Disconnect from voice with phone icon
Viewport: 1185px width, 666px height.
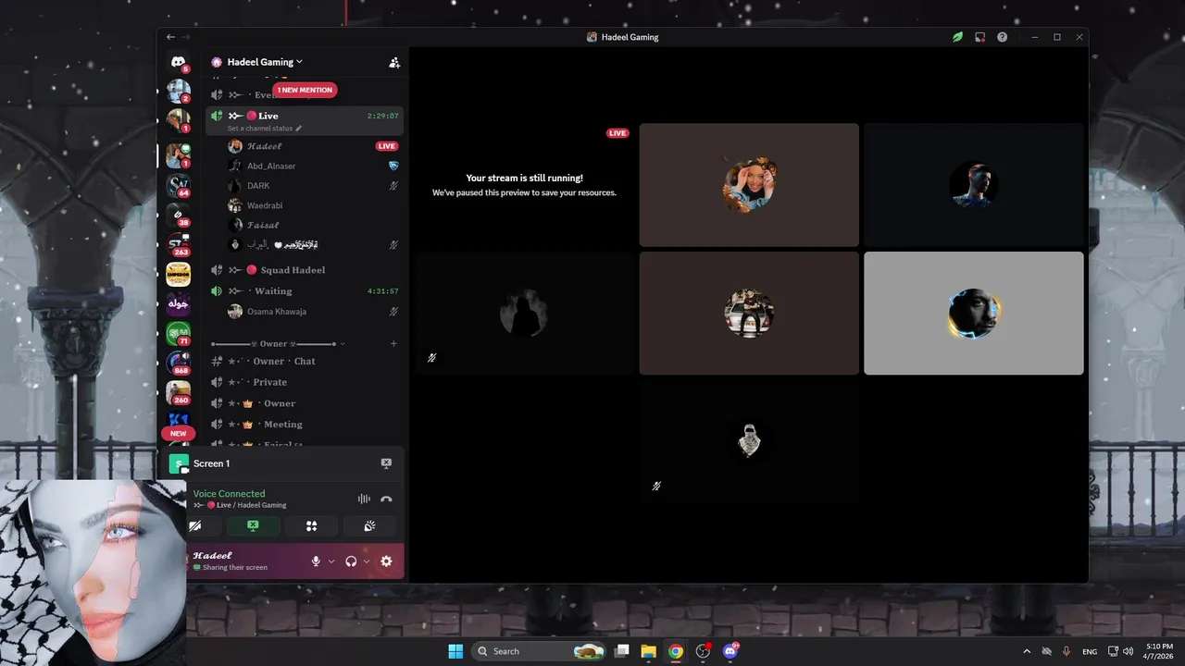386,499
